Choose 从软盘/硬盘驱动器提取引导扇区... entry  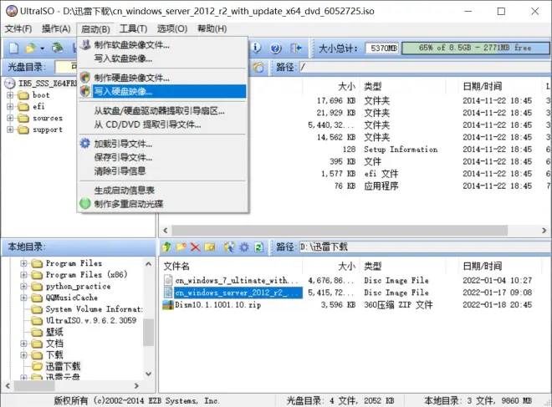click(162, 111)
